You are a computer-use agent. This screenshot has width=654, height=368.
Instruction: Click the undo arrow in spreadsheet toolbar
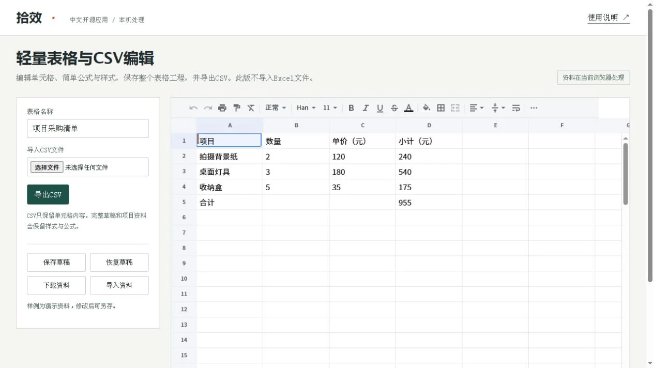pyautogui.click(x=193, y=108)
